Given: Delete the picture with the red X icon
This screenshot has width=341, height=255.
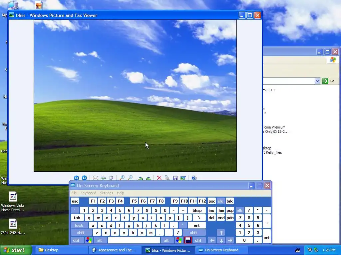Looking at the screenshot, I should [x=159, y=178].
